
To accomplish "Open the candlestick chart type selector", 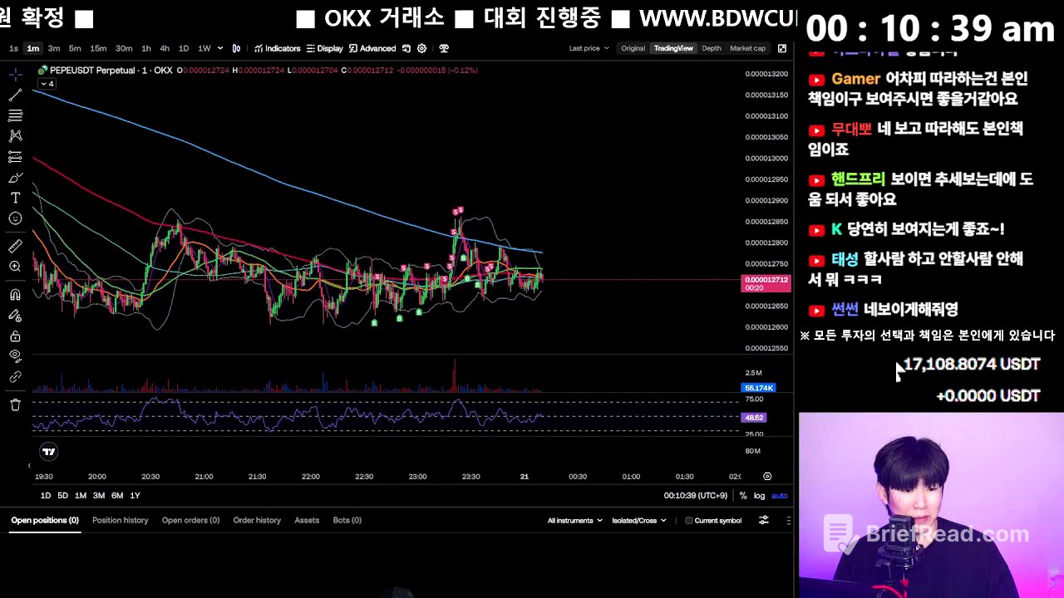I will pyautogui.click(x=237, y=48).
